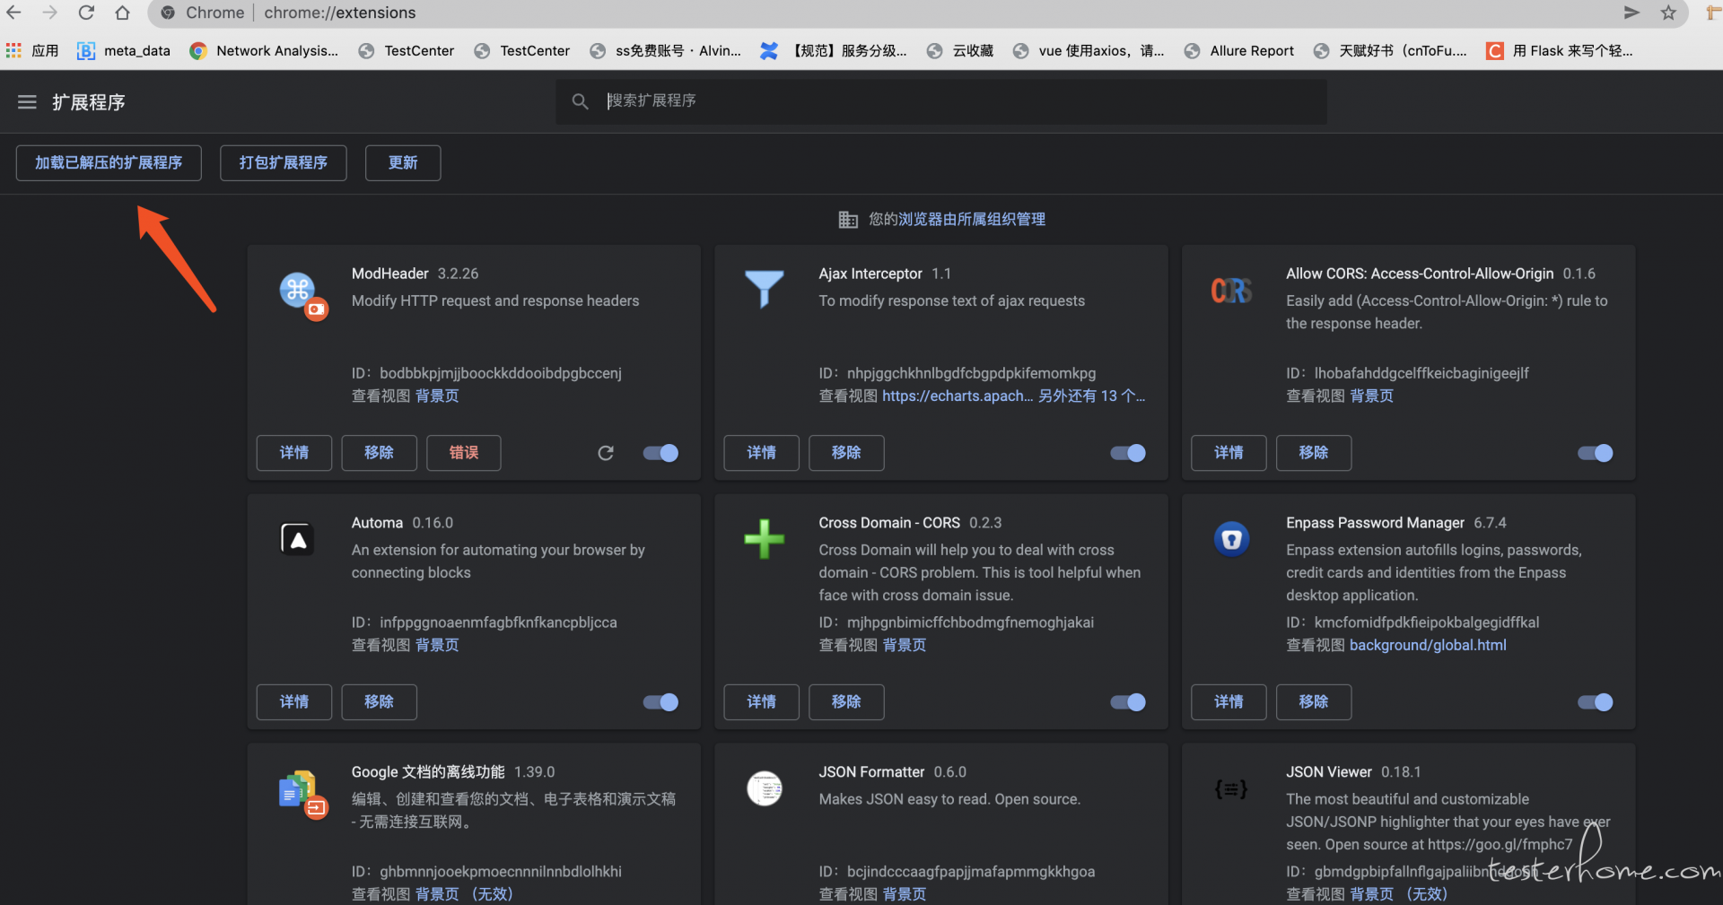Remove Cross Domain - CORS extension

point(846,702)
